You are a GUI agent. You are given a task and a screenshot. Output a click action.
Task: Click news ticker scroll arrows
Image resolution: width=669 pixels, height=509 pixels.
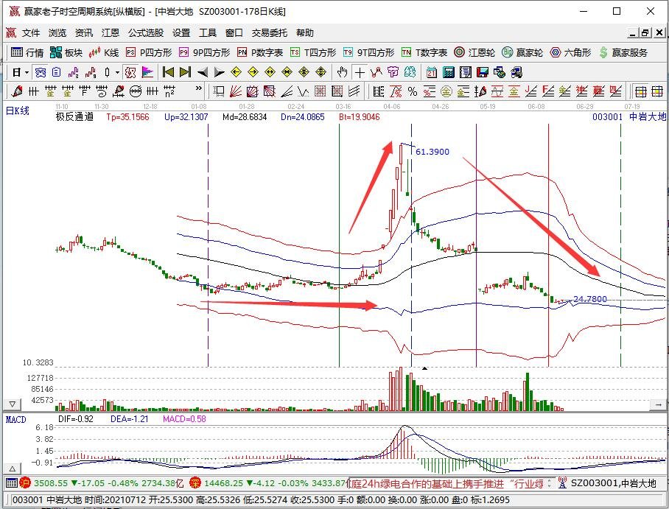(549, 483)
